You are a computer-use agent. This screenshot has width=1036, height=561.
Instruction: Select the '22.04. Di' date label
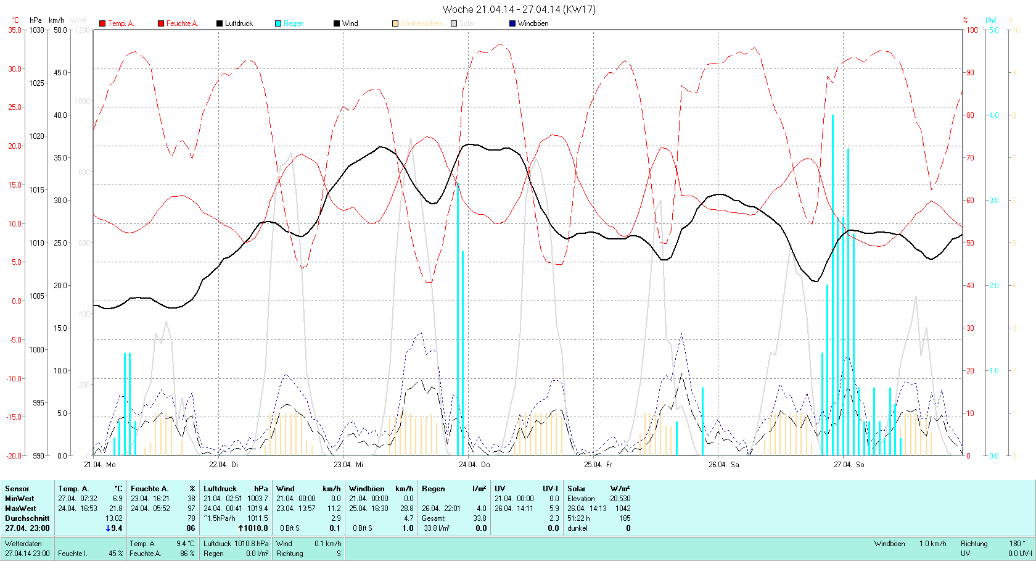click(223, 465)
